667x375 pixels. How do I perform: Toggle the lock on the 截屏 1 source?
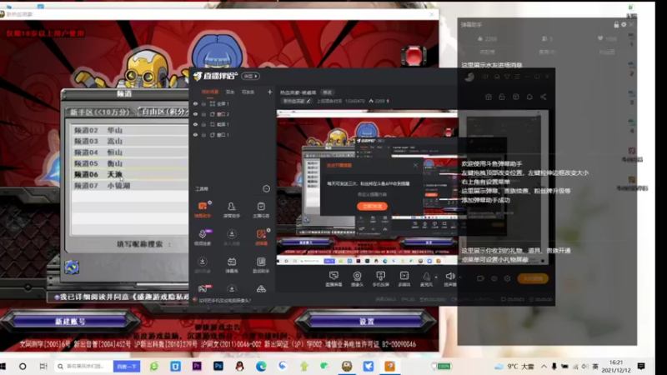(203, 124)
